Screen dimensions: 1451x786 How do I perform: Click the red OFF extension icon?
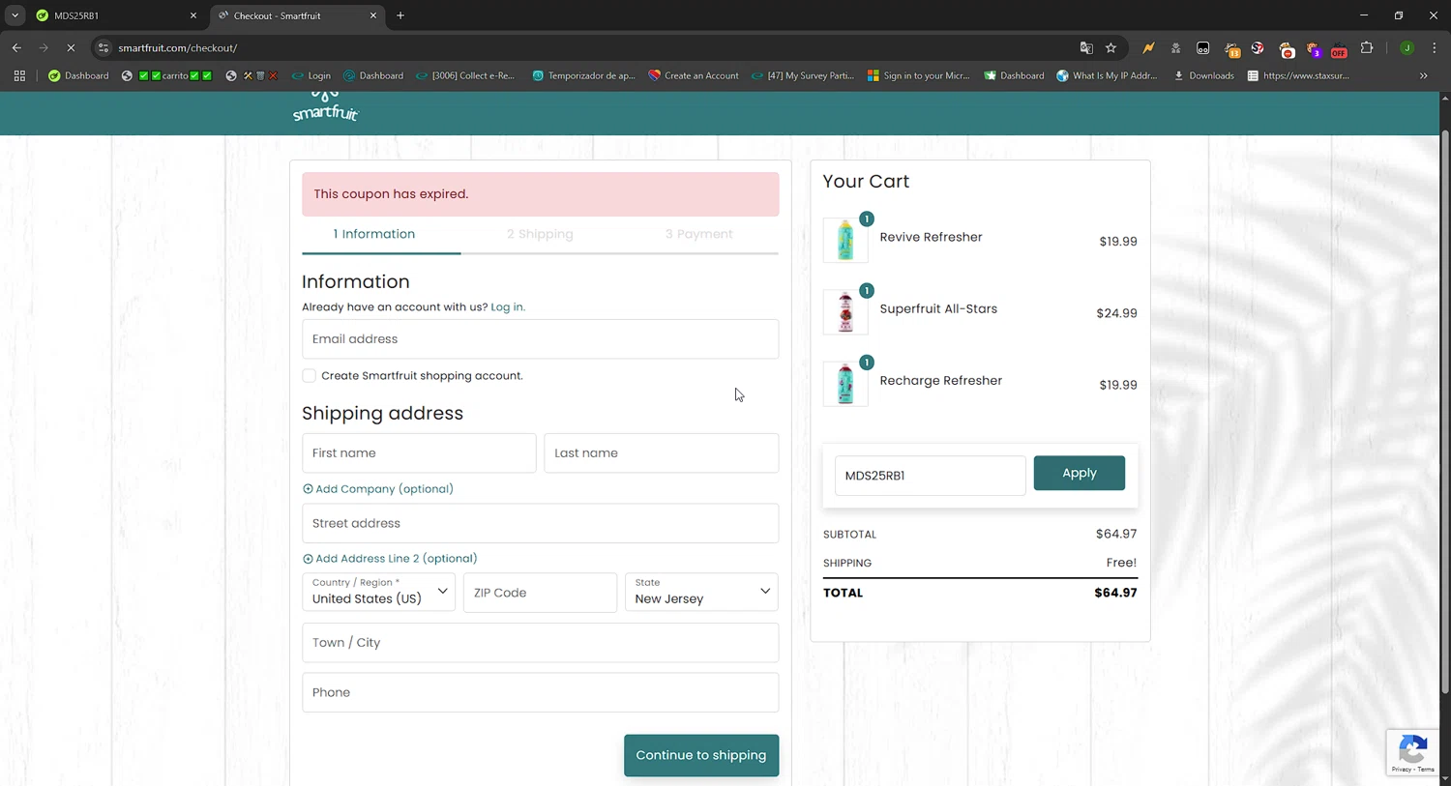tap(1339, 48)
